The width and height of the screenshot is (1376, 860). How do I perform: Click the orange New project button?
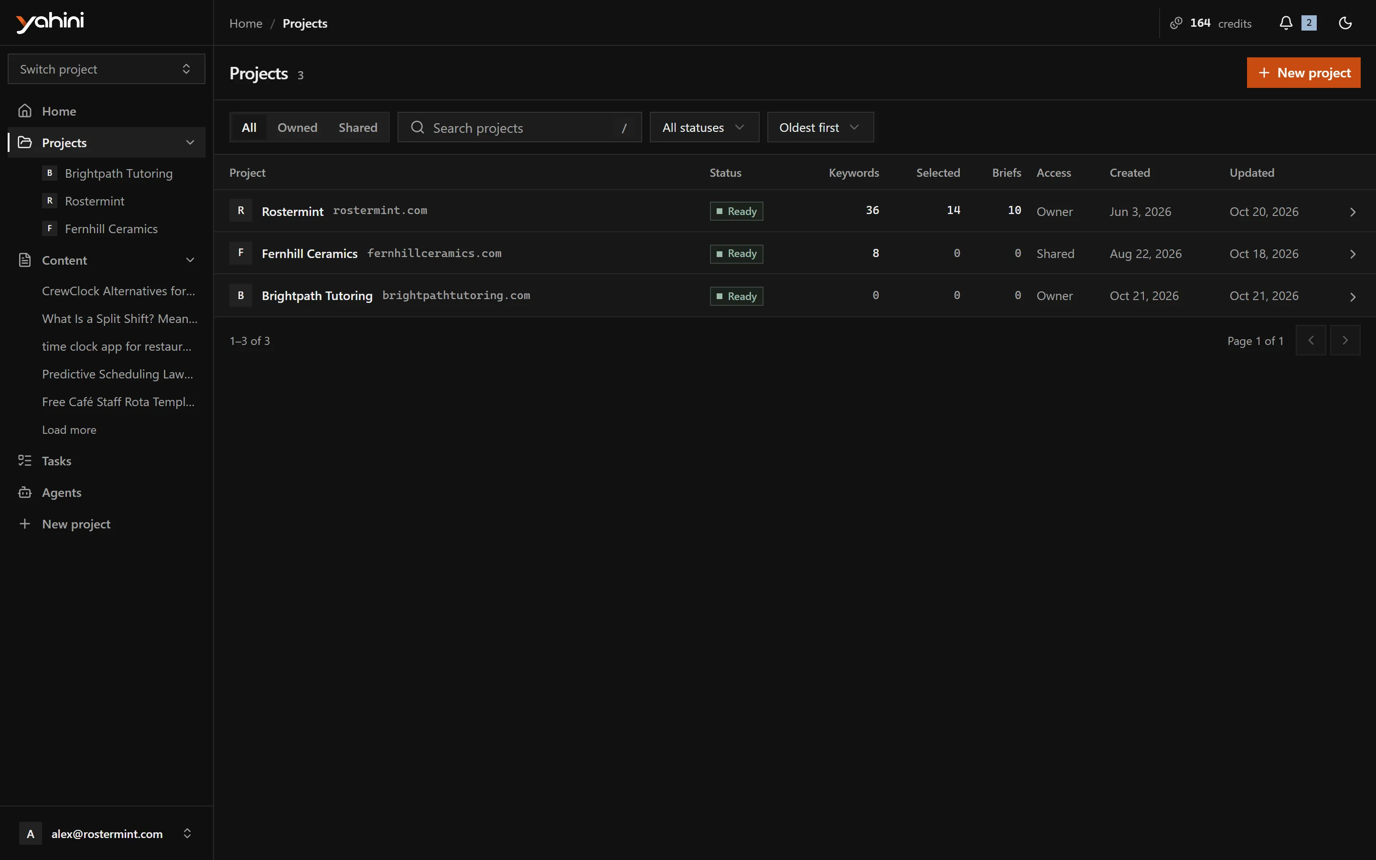1303,73
